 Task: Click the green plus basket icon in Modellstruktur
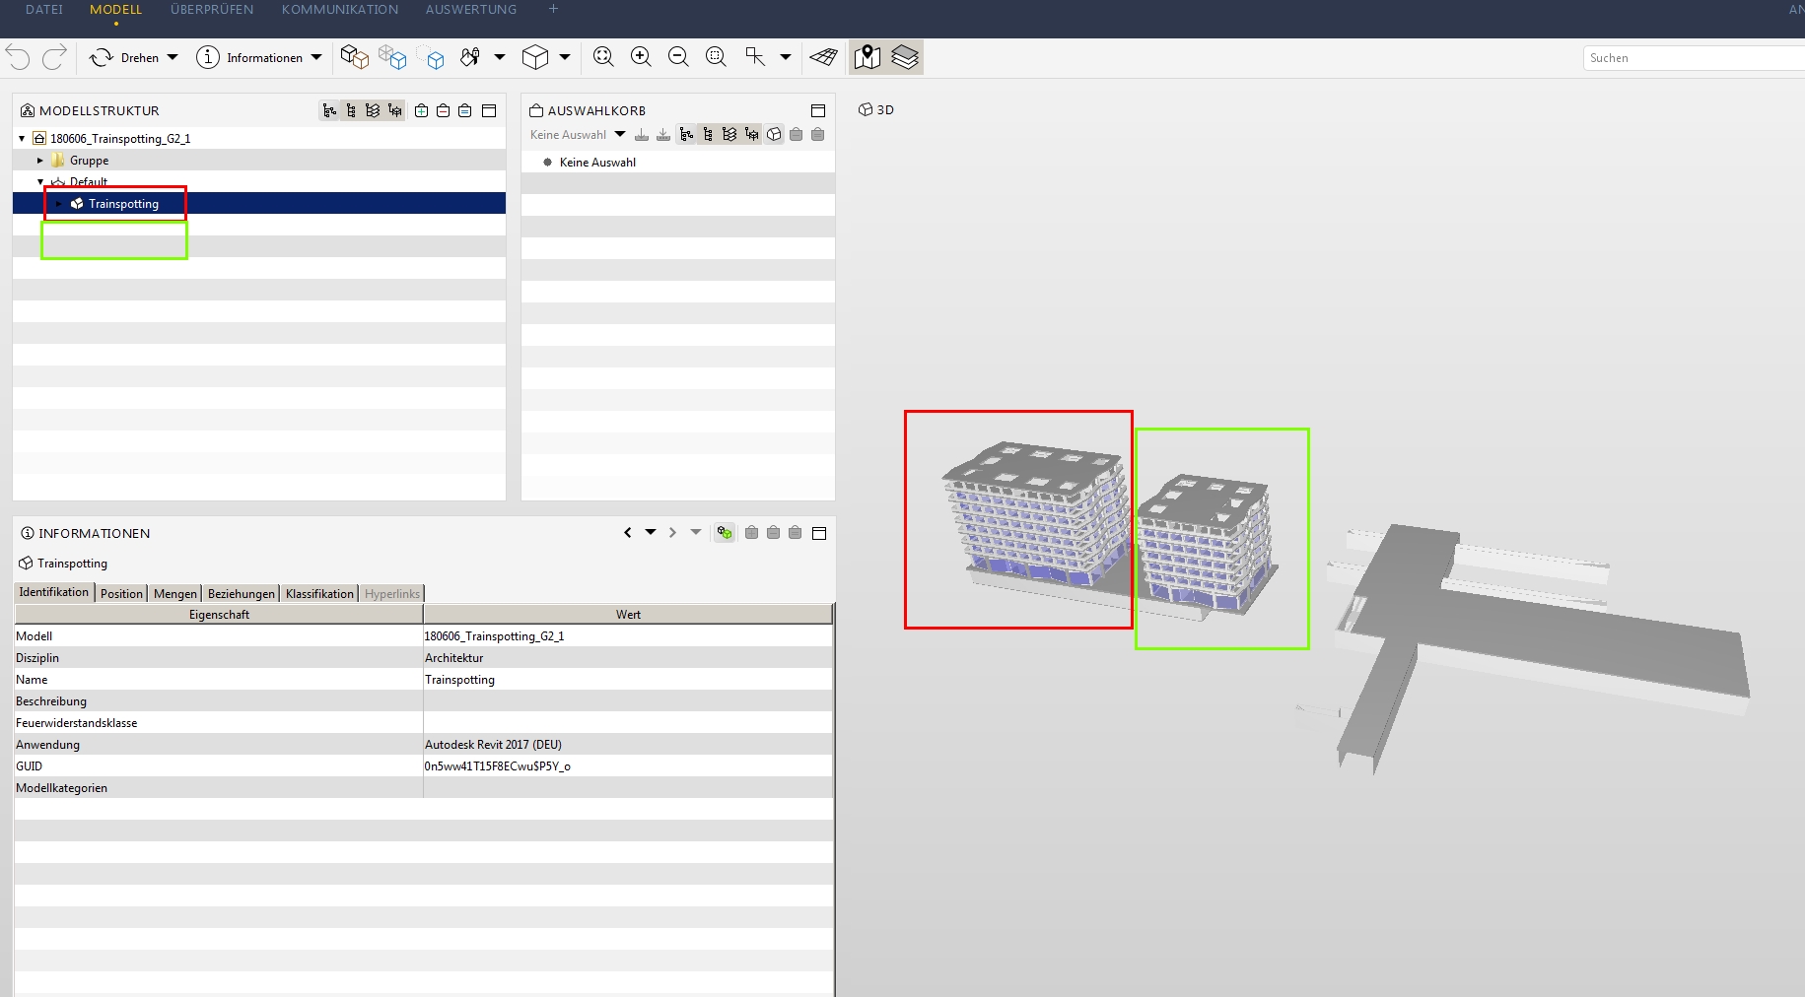coord(421,110)
